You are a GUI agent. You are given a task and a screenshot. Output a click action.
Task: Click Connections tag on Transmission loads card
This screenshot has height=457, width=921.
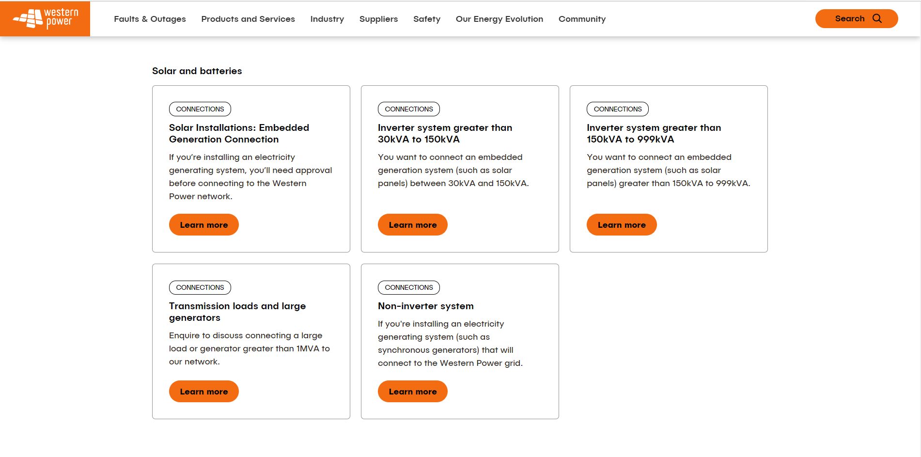(x=200, y=287)
